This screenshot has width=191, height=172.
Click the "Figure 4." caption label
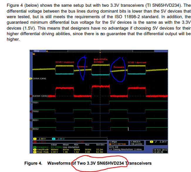pos(33,163)
